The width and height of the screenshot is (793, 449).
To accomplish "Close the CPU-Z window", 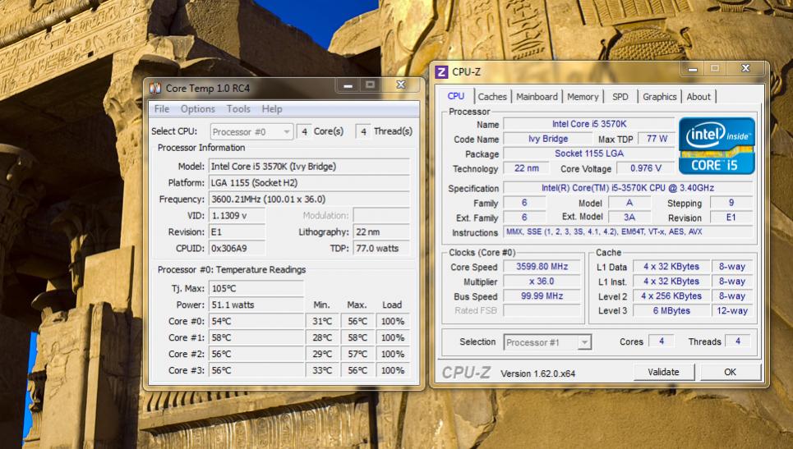I will click(x=745, y=69).
